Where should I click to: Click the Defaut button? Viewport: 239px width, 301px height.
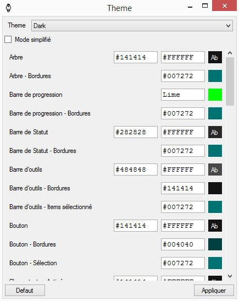click(25, 290)
